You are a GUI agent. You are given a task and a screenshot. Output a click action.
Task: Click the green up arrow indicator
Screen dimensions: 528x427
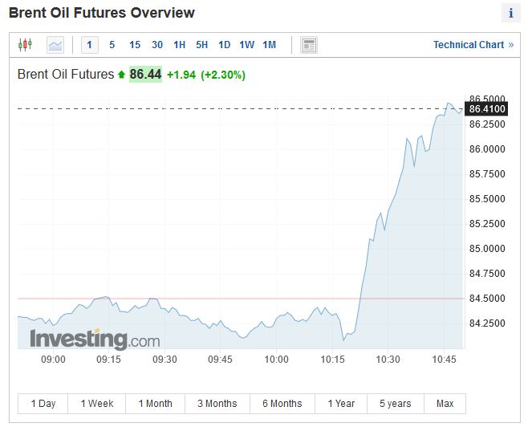click(x=121, y=75)
